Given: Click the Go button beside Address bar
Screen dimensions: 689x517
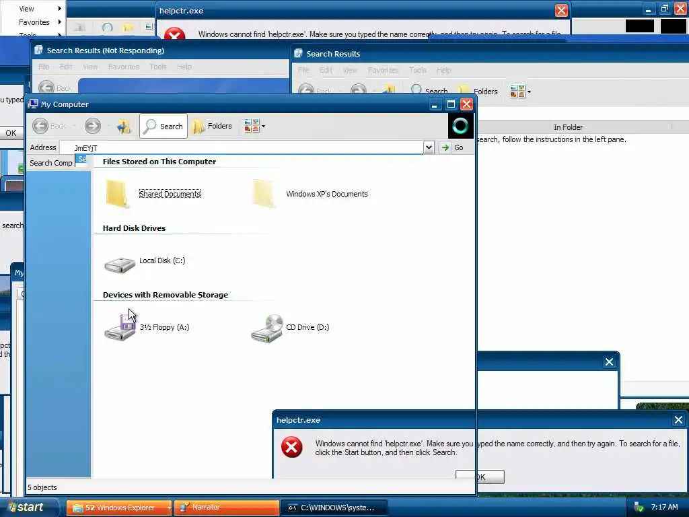Looking at the screenshot, I should click(452, 147).
